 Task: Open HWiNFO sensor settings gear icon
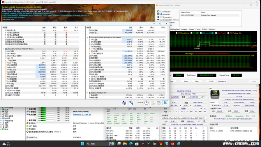point(159,103)
